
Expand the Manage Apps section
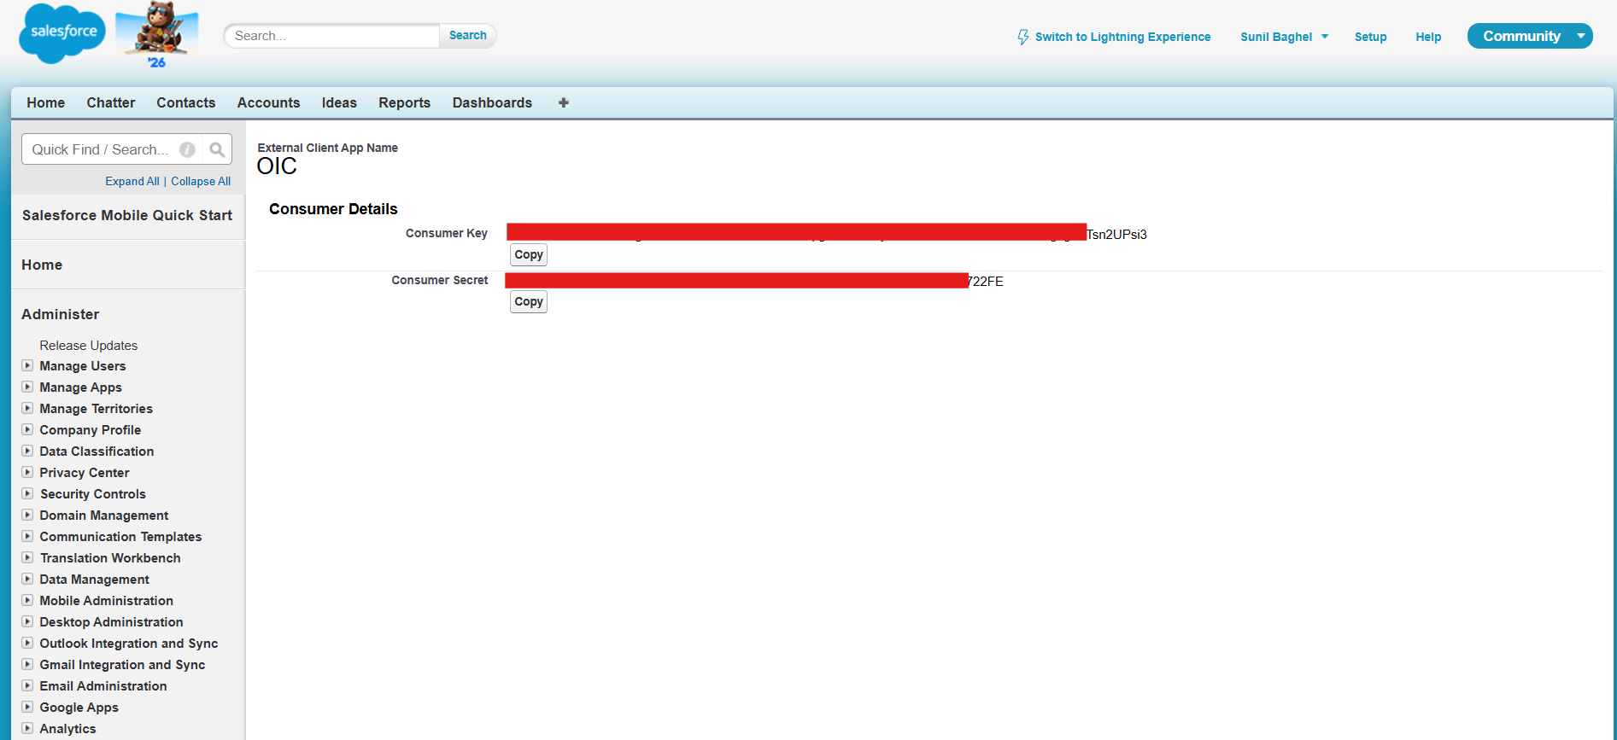[27, 387]
